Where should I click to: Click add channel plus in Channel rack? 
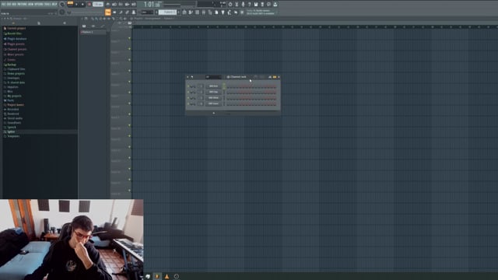[213, 113]
